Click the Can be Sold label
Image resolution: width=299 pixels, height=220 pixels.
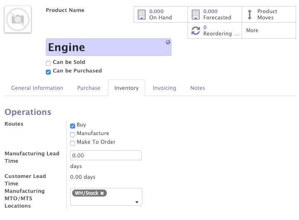point(69,62)
